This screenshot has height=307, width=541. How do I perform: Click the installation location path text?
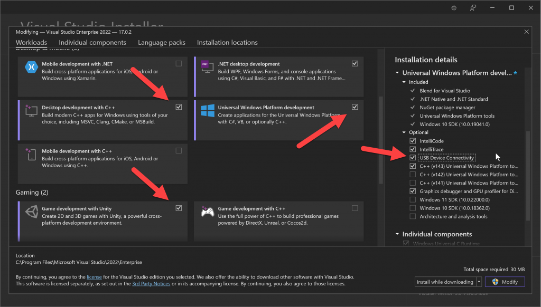click(79, 262)
